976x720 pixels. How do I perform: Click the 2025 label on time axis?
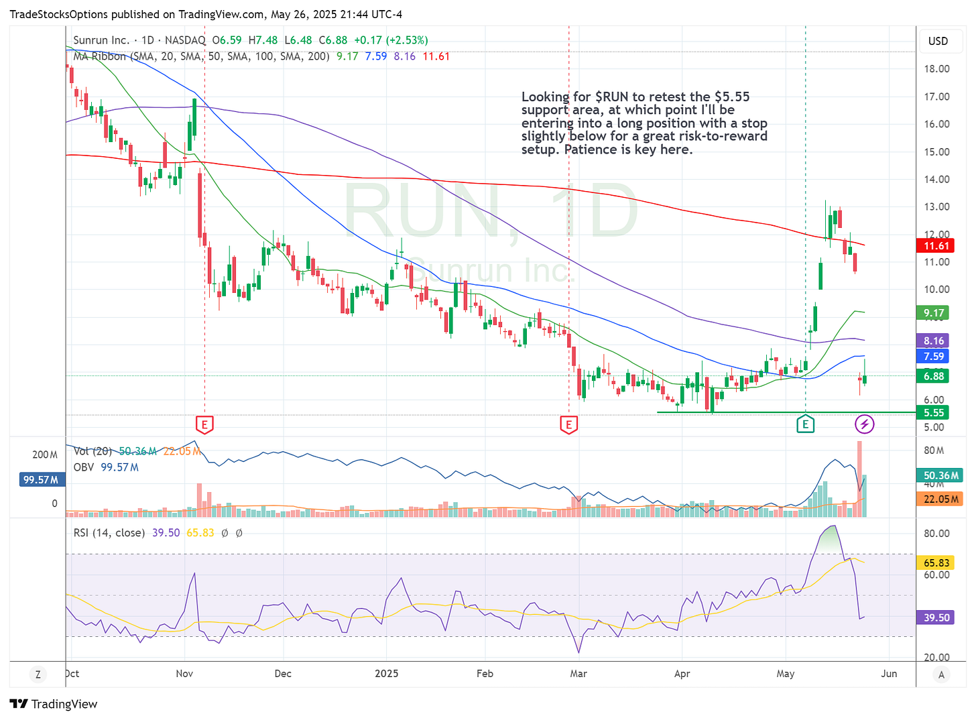tap(387, 674)
